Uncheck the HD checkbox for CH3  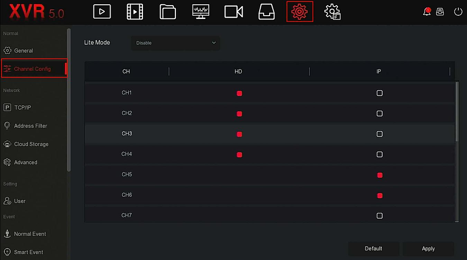tap(239, 135)
